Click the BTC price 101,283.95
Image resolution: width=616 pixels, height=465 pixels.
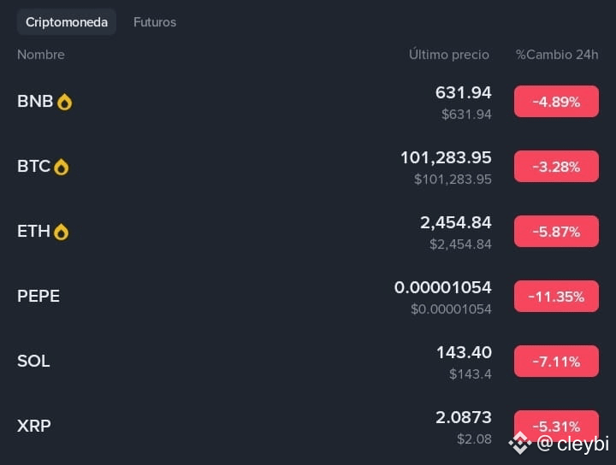446,158
